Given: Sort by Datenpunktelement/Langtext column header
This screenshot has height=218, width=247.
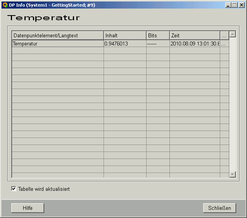Looking at the screenshot, I should (x=57, y=36).
